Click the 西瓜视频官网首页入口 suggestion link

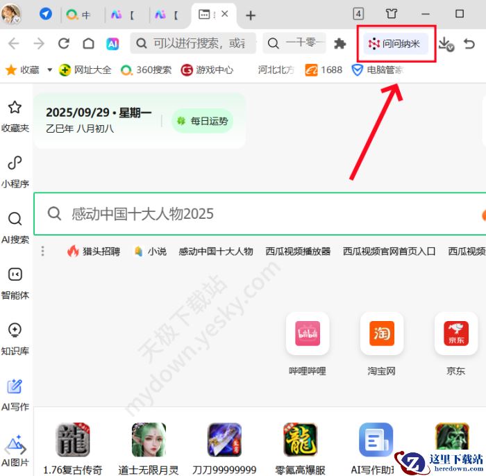pos(389,251)
